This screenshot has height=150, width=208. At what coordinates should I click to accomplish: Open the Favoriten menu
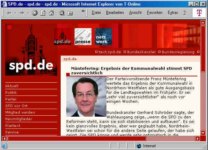point(155,12)
